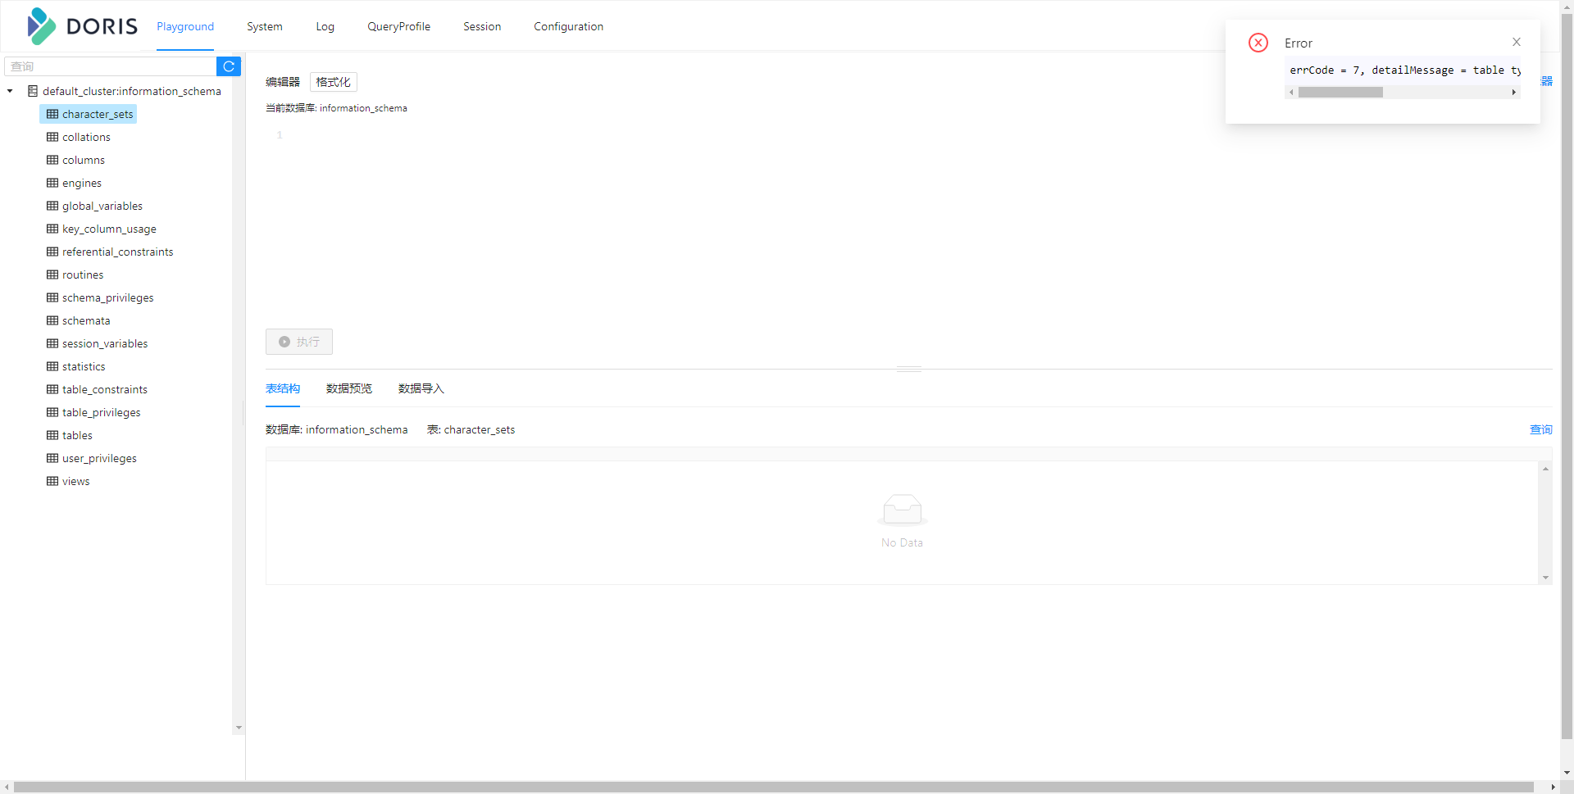Click the table icon next to tables
The image size is (1574, 794).
tap(52, 435)
